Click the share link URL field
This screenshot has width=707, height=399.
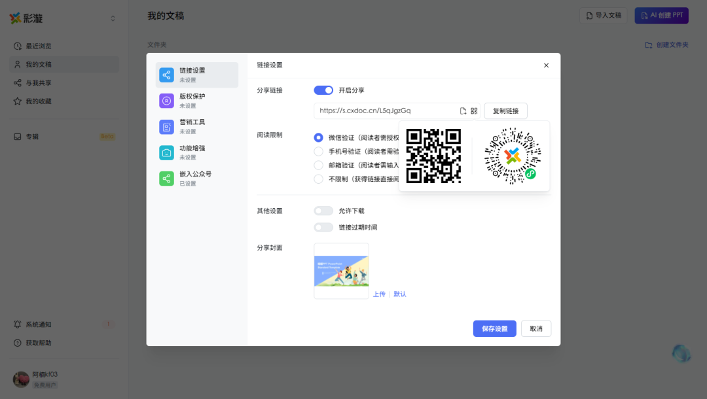(397, 111)
